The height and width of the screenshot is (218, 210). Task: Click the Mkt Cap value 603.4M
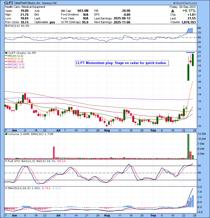(x=83, y=11)
